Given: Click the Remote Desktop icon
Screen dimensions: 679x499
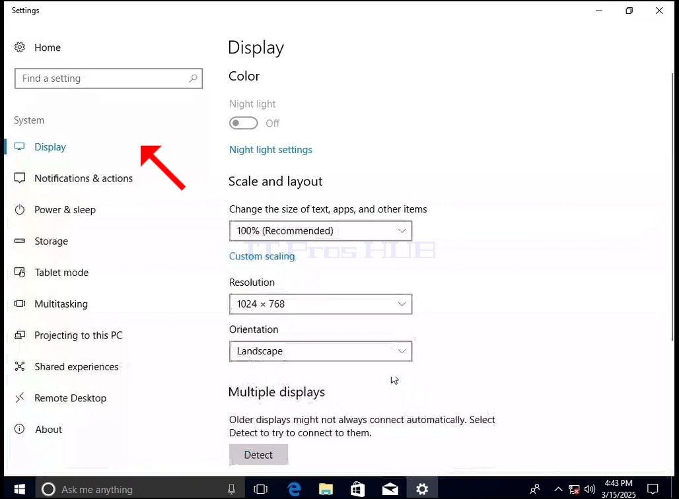Looking at the screenshot, I should [x=20, y=398].
